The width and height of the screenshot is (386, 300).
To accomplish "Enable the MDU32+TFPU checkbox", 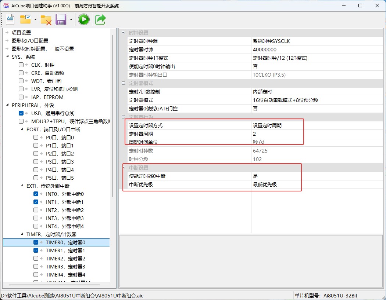I will coord(21,121).
